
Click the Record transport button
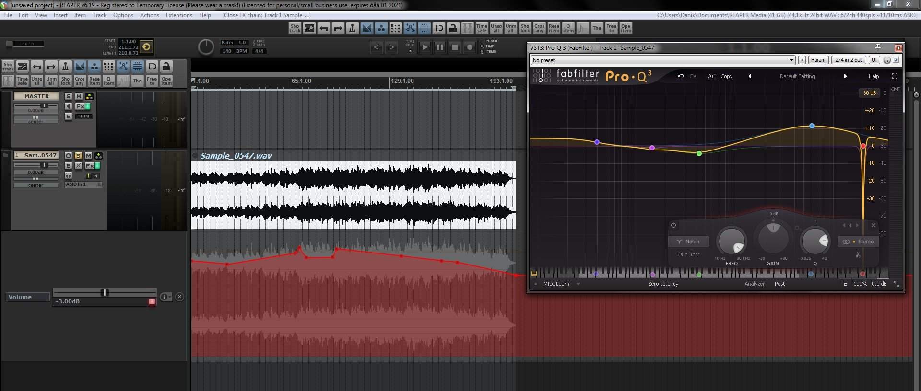(470, 47)
